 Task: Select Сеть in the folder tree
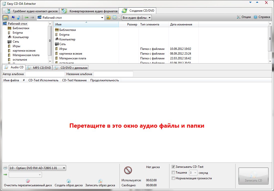[15, 42]
